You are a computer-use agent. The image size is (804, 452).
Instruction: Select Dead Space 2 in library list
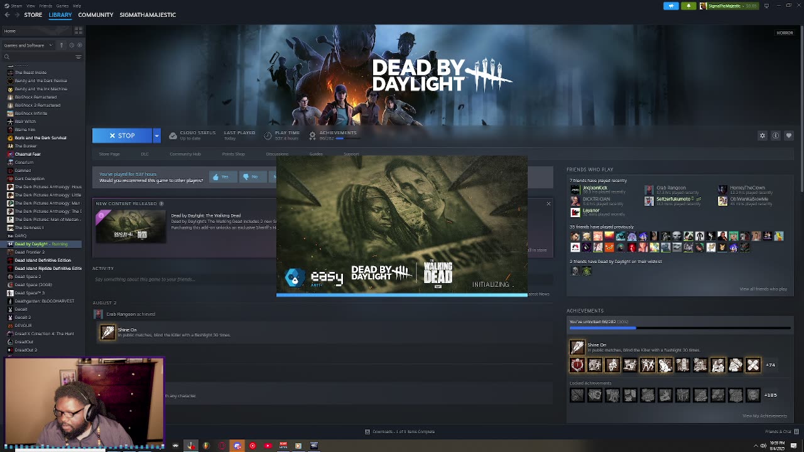[x=28, y=276]
